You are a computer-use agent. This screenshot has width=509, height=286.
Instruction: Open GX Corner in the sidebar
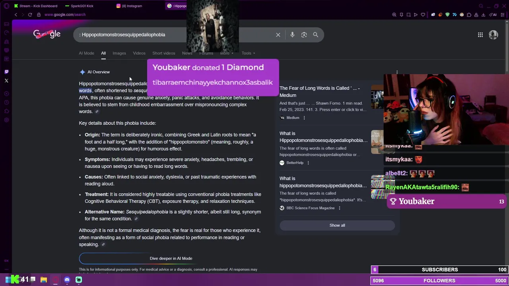coord(6,24)
